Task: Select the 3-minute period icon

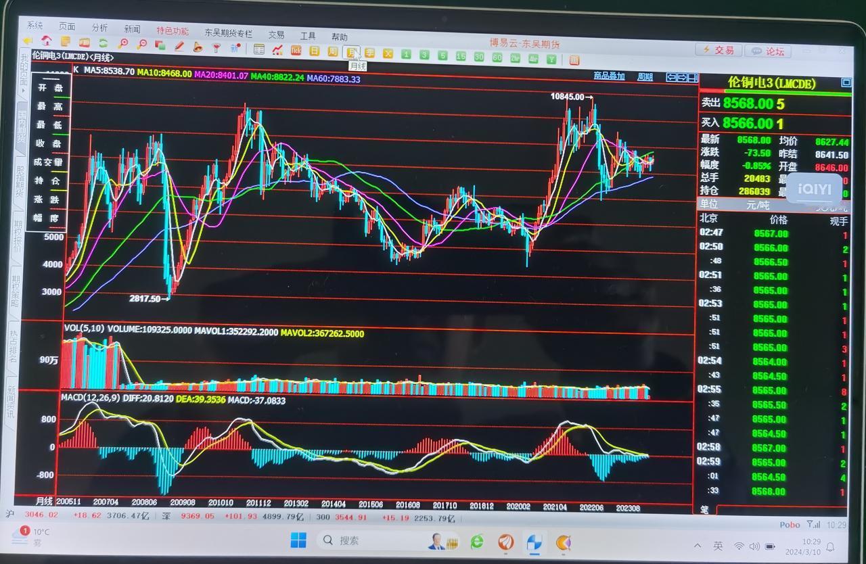Action: [424, 55]
